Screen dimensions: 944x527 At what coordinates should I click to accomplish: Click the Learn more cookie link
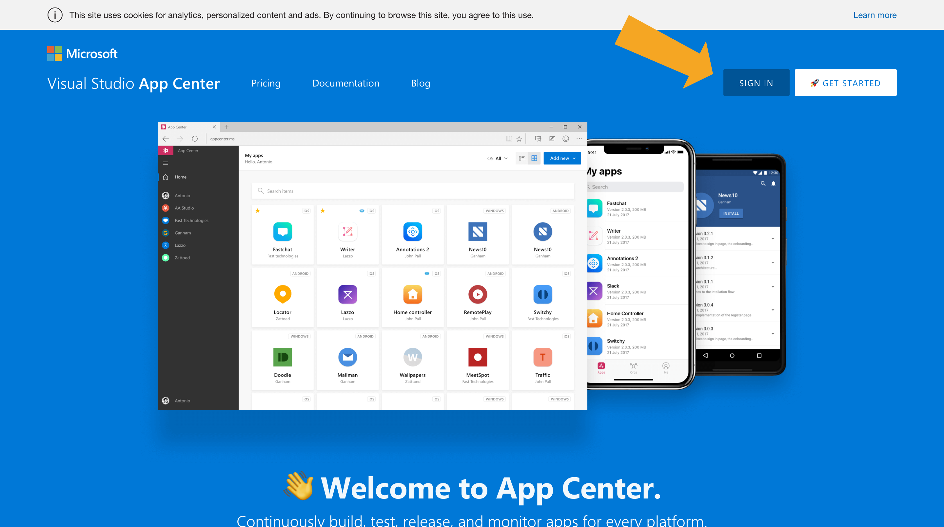[x=874, y=15]
